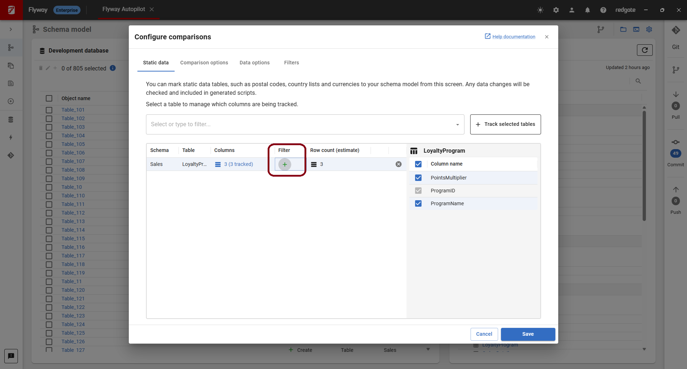Click the feedback chat icon
Image resolution: width=687 pixels, height=369 pixels.
[x=11, y=356]
